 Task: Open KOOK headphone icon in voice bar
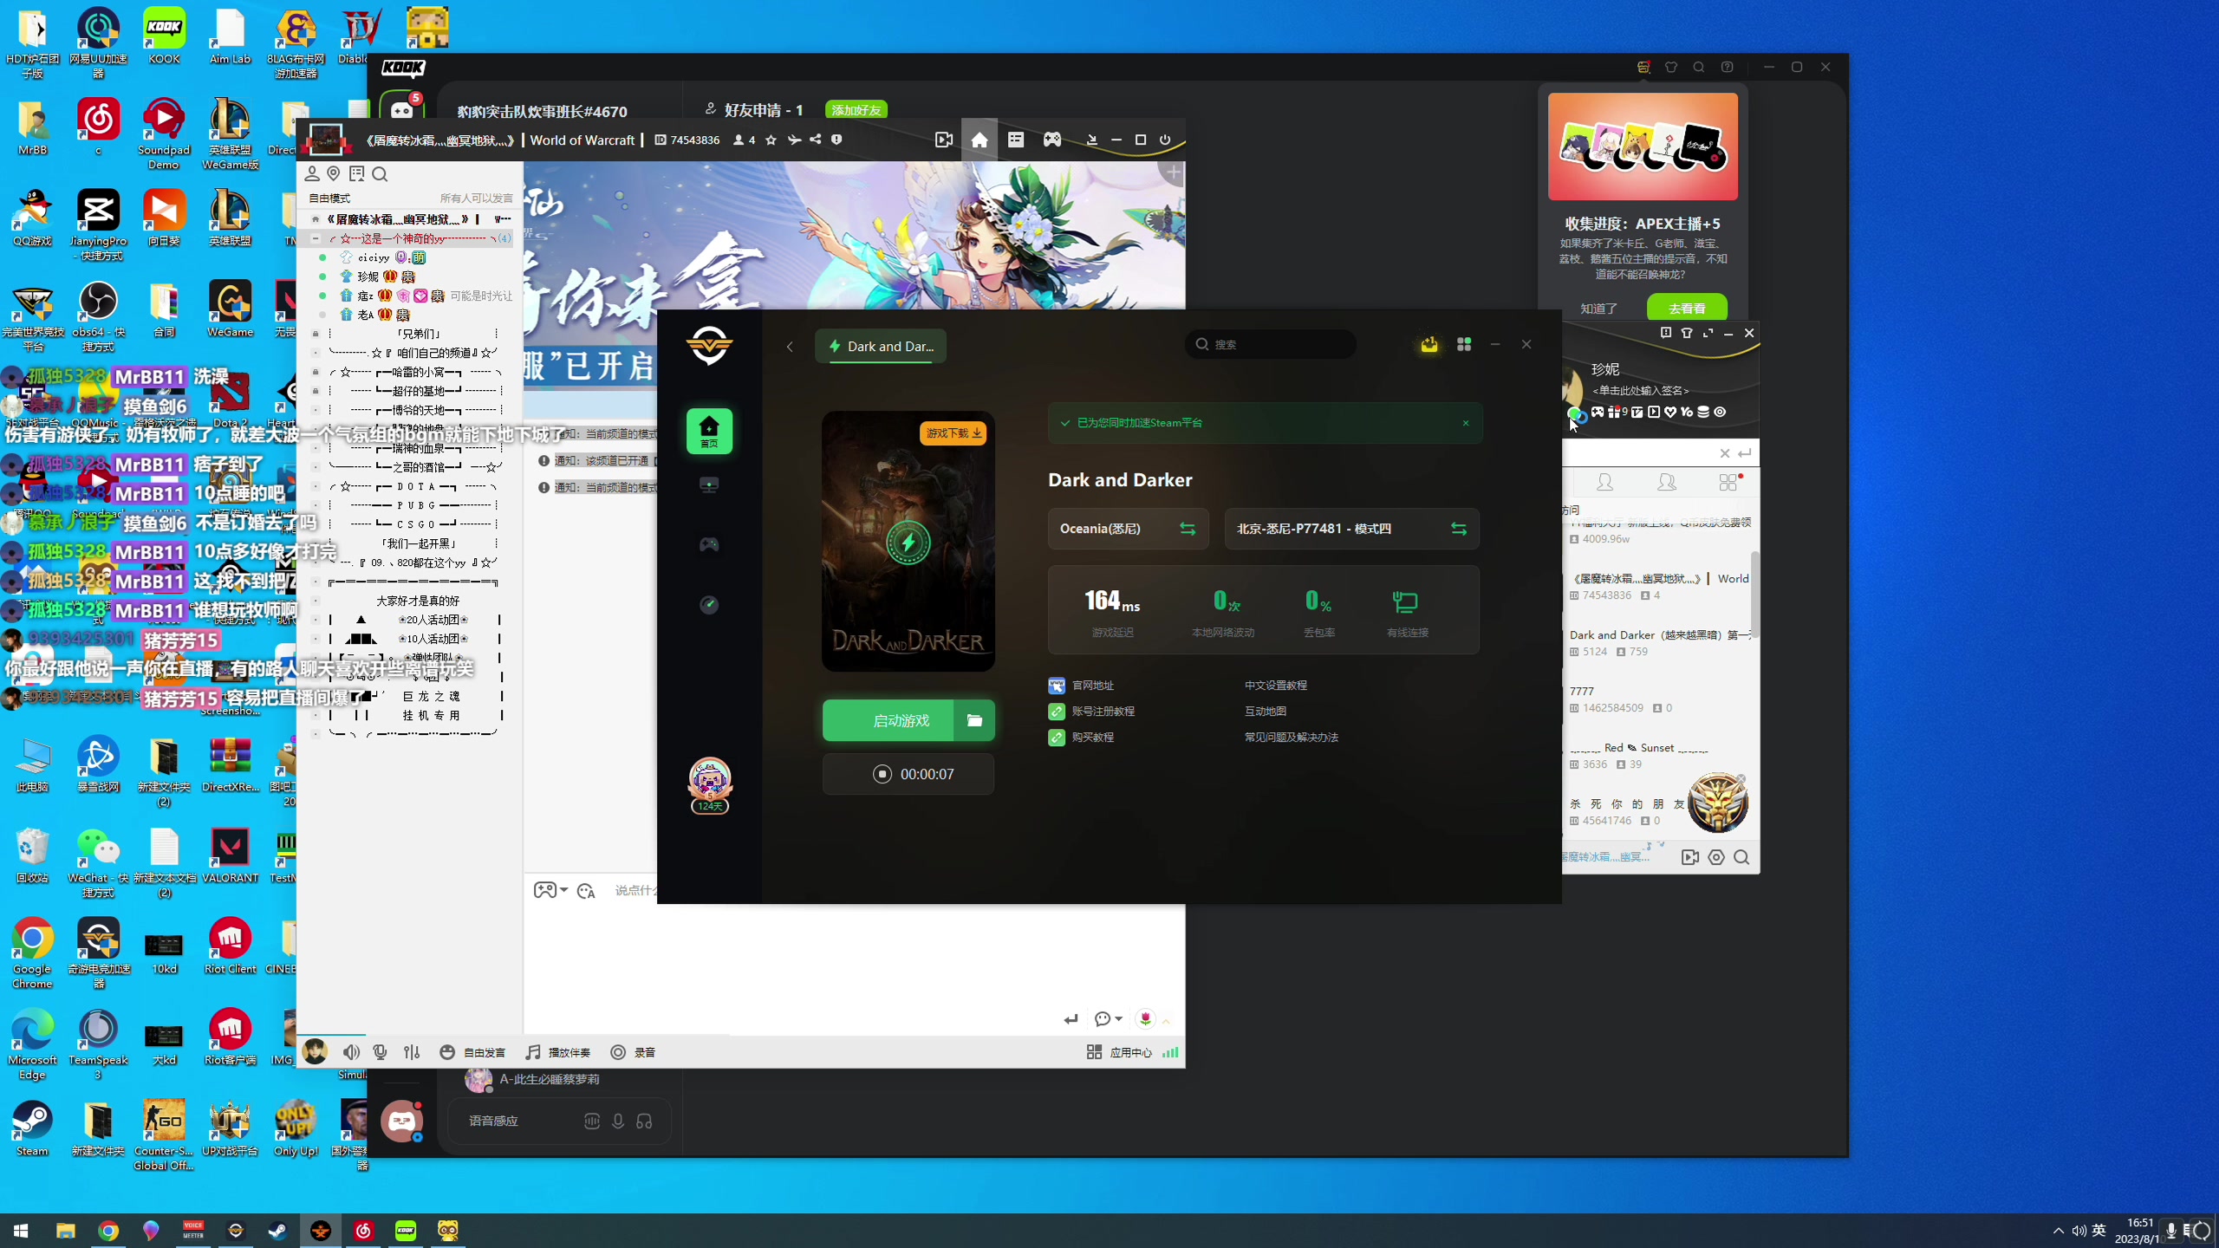(644, 1121)
